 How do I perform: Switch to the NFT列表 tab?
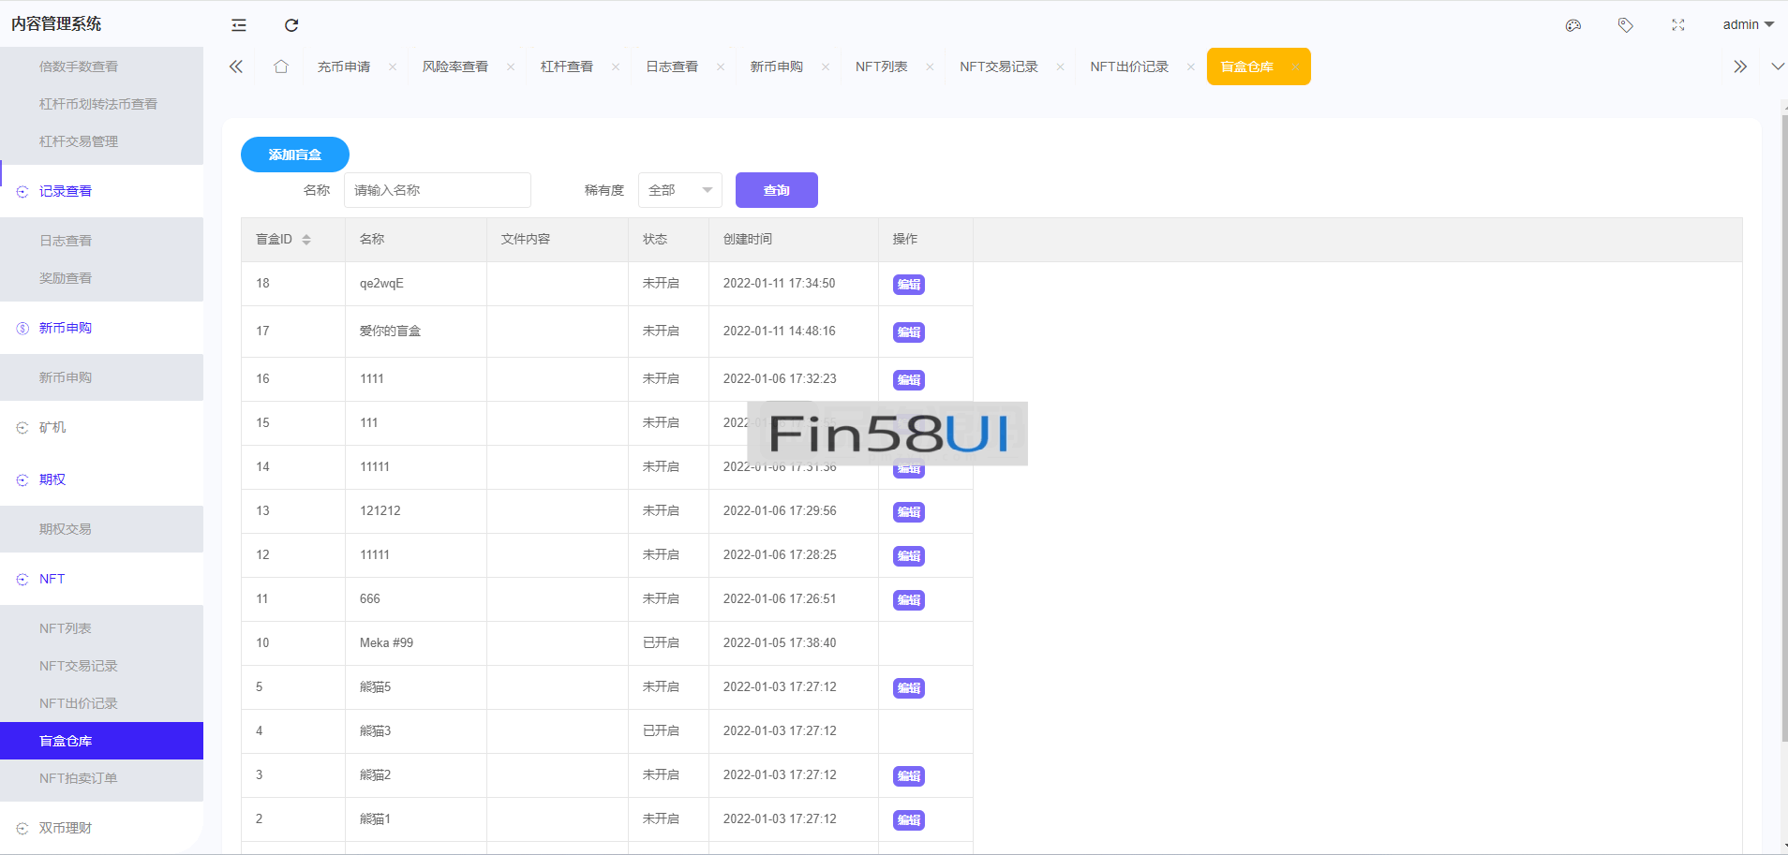click(881, 66)
